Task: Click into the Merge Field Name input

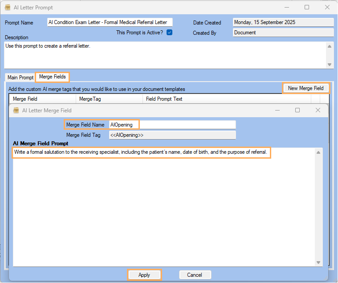Action: (172, 125)
